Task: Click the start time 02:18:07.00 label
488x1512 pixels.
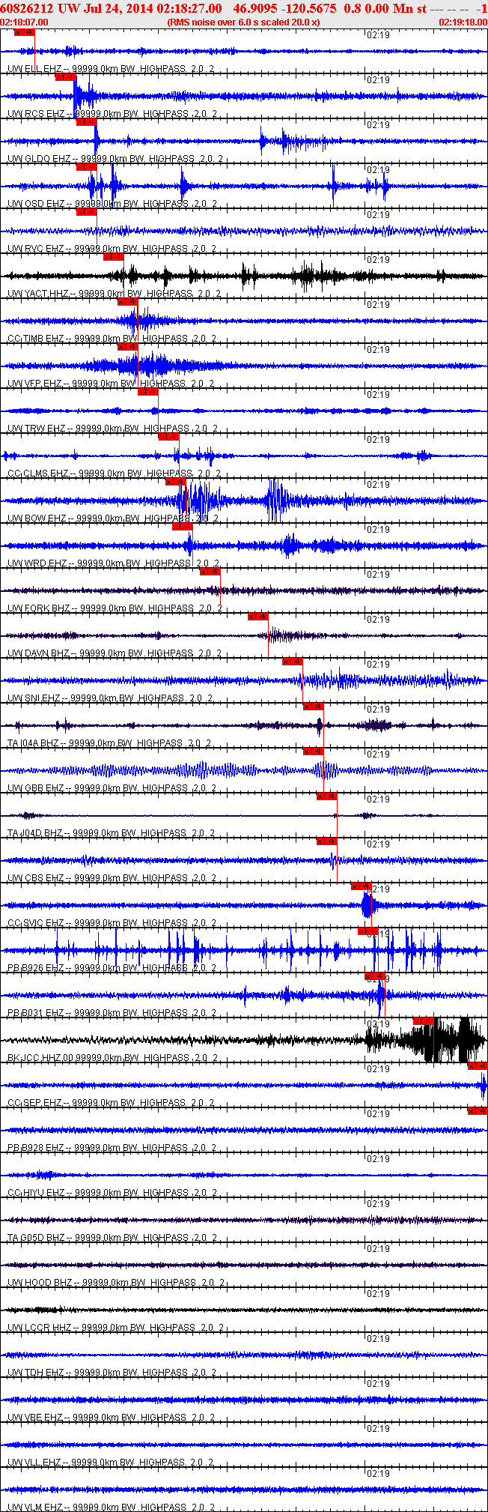Action: [x=24, y=22]
